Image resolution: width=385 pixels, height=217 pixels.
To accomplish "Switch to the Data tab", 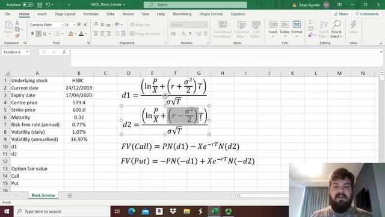I will click(x=111, y=14).
